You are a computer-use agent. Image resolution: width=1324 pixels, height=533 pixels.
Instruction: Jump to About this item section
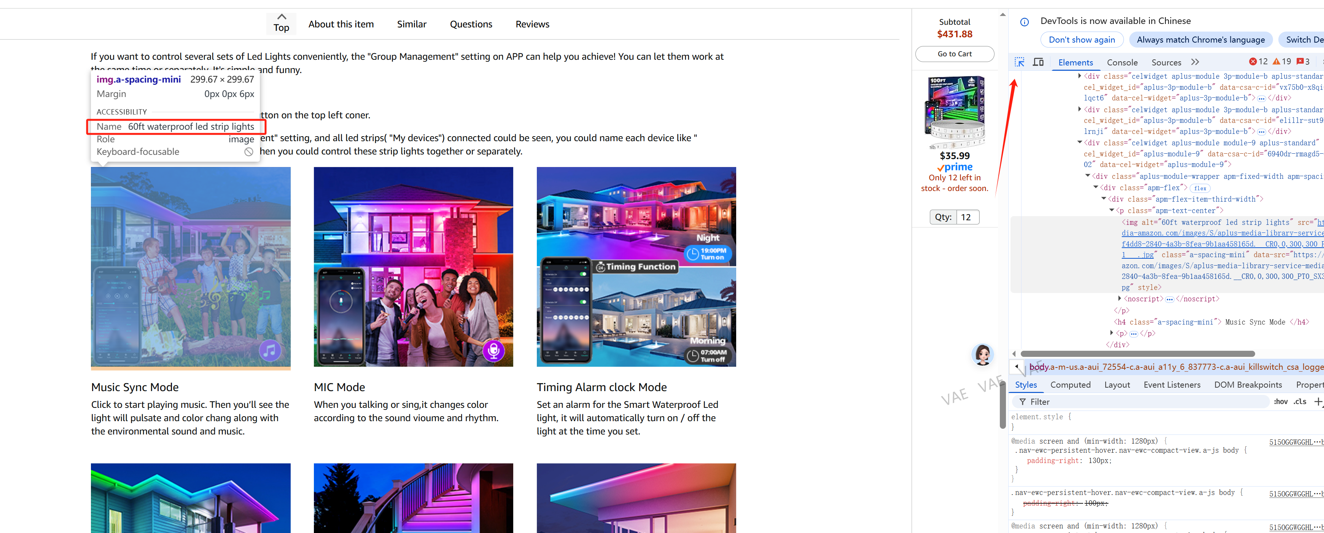point(341,24)
